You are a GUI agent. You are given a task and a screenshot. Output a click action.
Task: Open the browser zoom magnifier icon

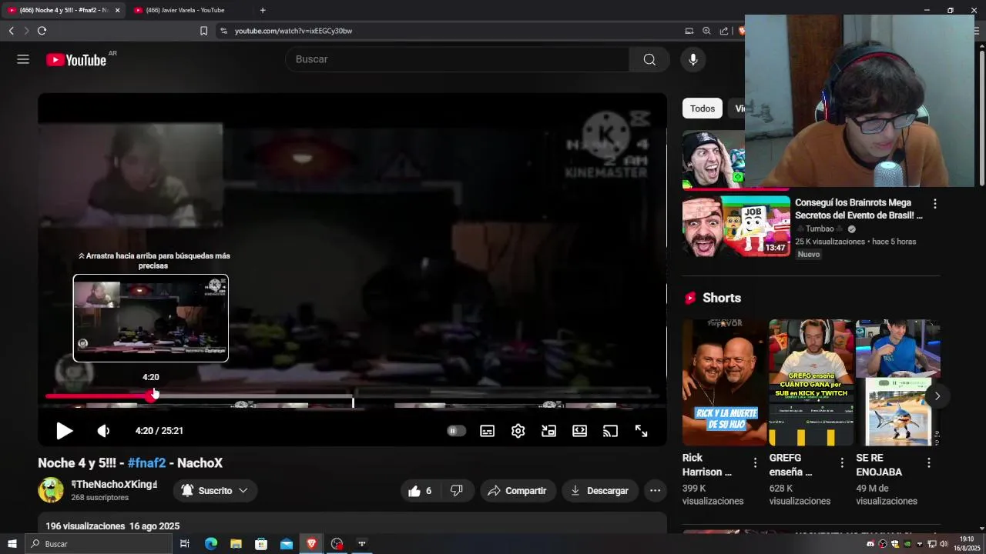pos(706,31)
